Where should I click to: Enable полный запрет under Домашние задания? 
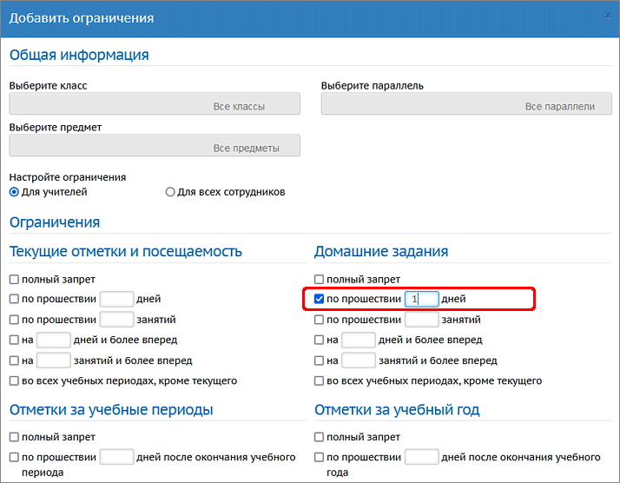click(319, 280)
